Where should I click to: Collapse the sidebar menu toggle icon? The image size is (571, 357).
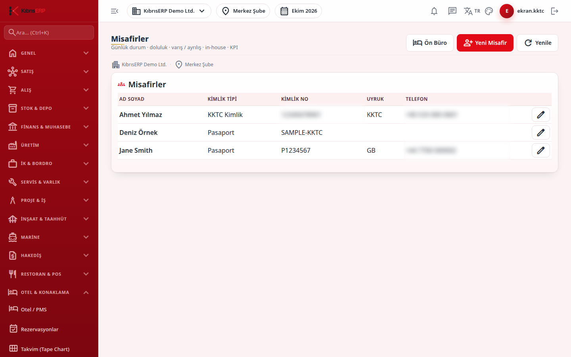tap(115, 11)
